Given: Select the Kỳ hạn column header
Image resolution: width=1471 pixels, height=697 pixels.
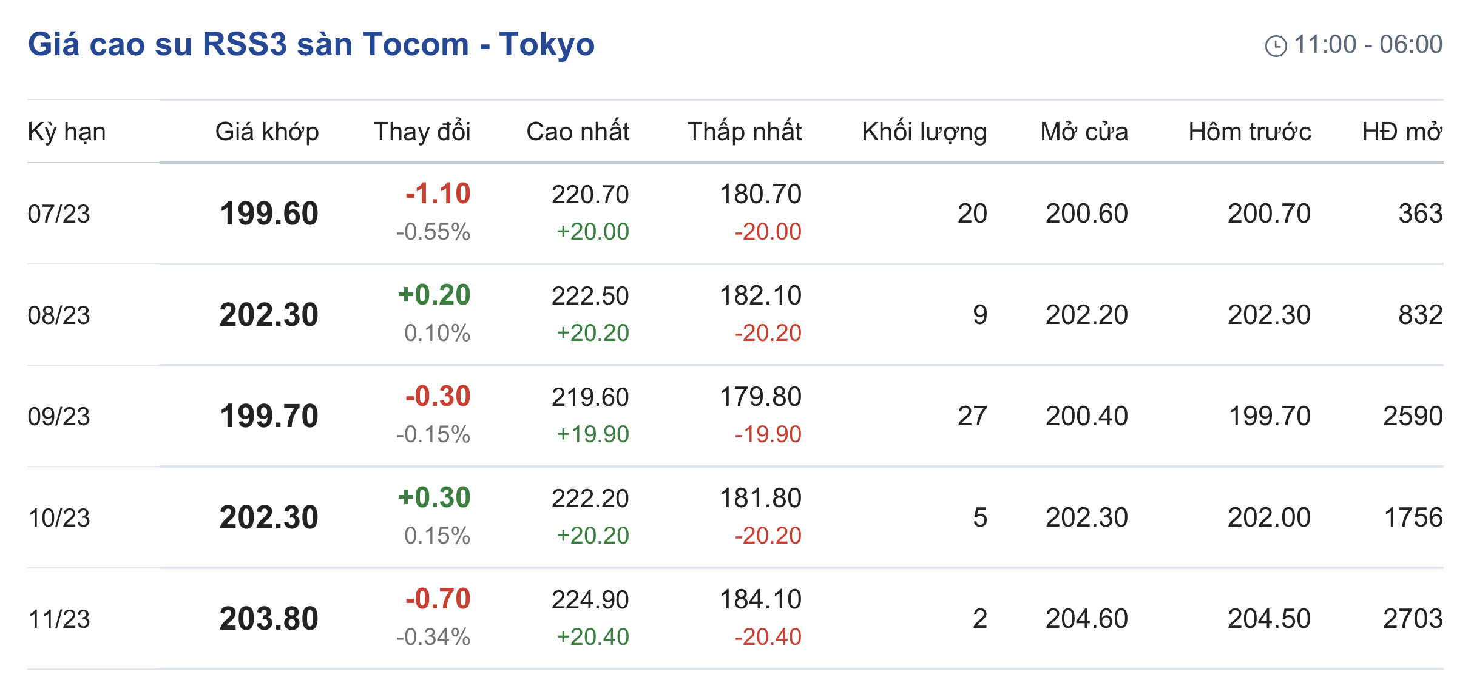Looking at the screenshot, I should point(67,132).
